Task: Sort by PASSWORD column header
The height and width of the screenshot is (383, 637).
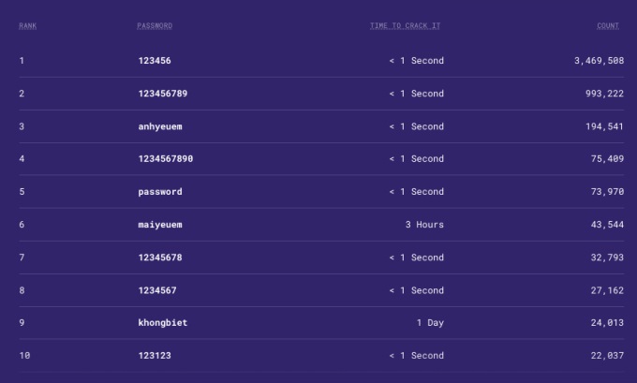Action: (x=155, y=26)
